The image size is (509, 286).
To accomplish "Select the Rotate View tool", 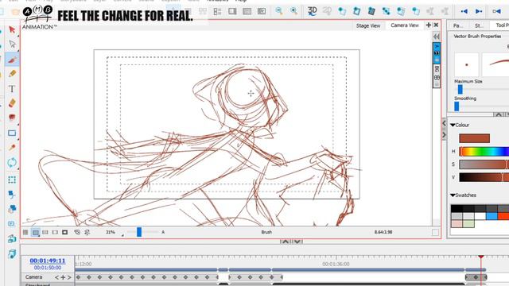I will pyautogui.click(x=12, y=162).
